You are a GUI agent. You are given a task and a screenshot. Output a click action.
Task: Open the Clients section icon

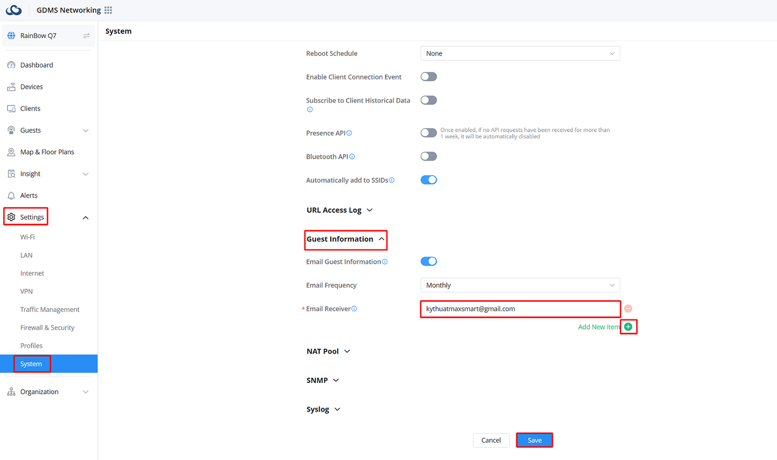tap(11, 108)
